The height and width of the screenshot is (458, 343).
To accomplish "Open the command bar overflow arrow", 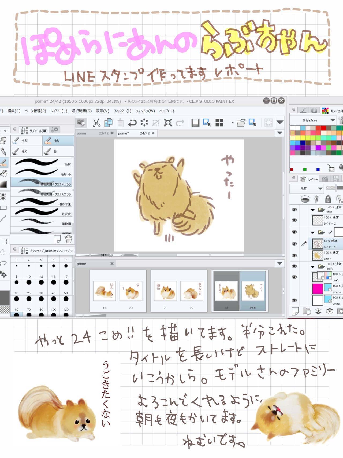I will (280, 123).
